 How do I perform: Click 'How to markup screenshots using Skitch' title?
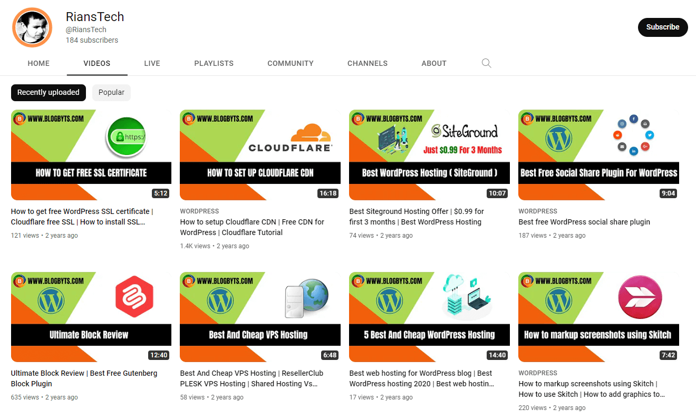pyautogui.click(x=592, y=389)
